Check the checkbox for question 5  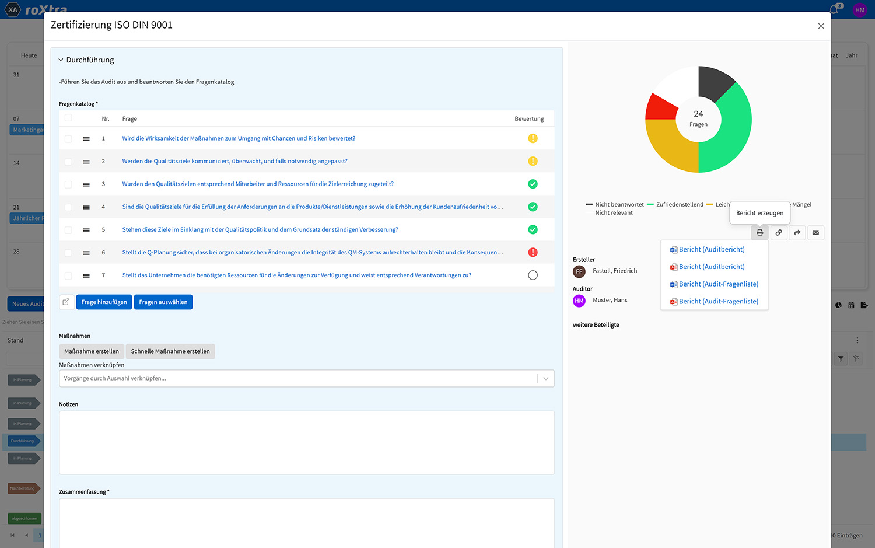68,229
